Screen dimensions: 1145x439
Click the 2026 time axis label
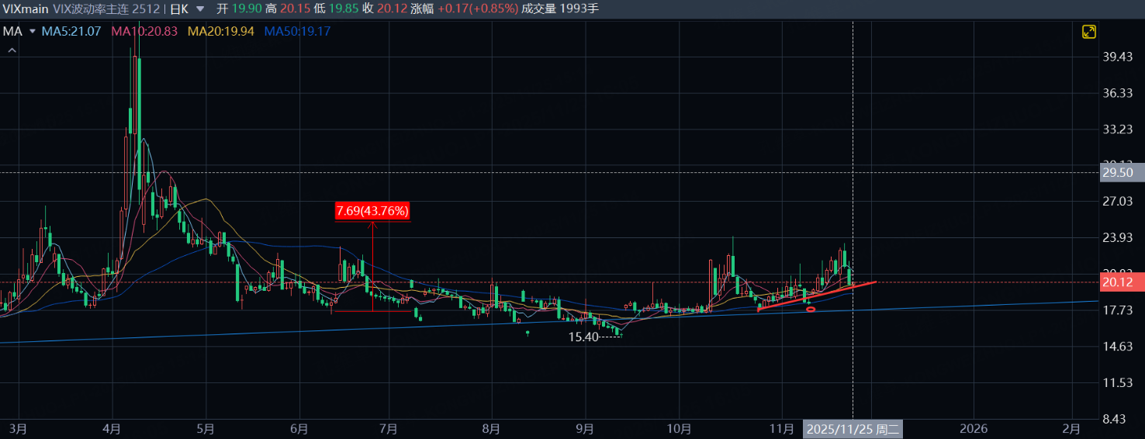point(973,429)
